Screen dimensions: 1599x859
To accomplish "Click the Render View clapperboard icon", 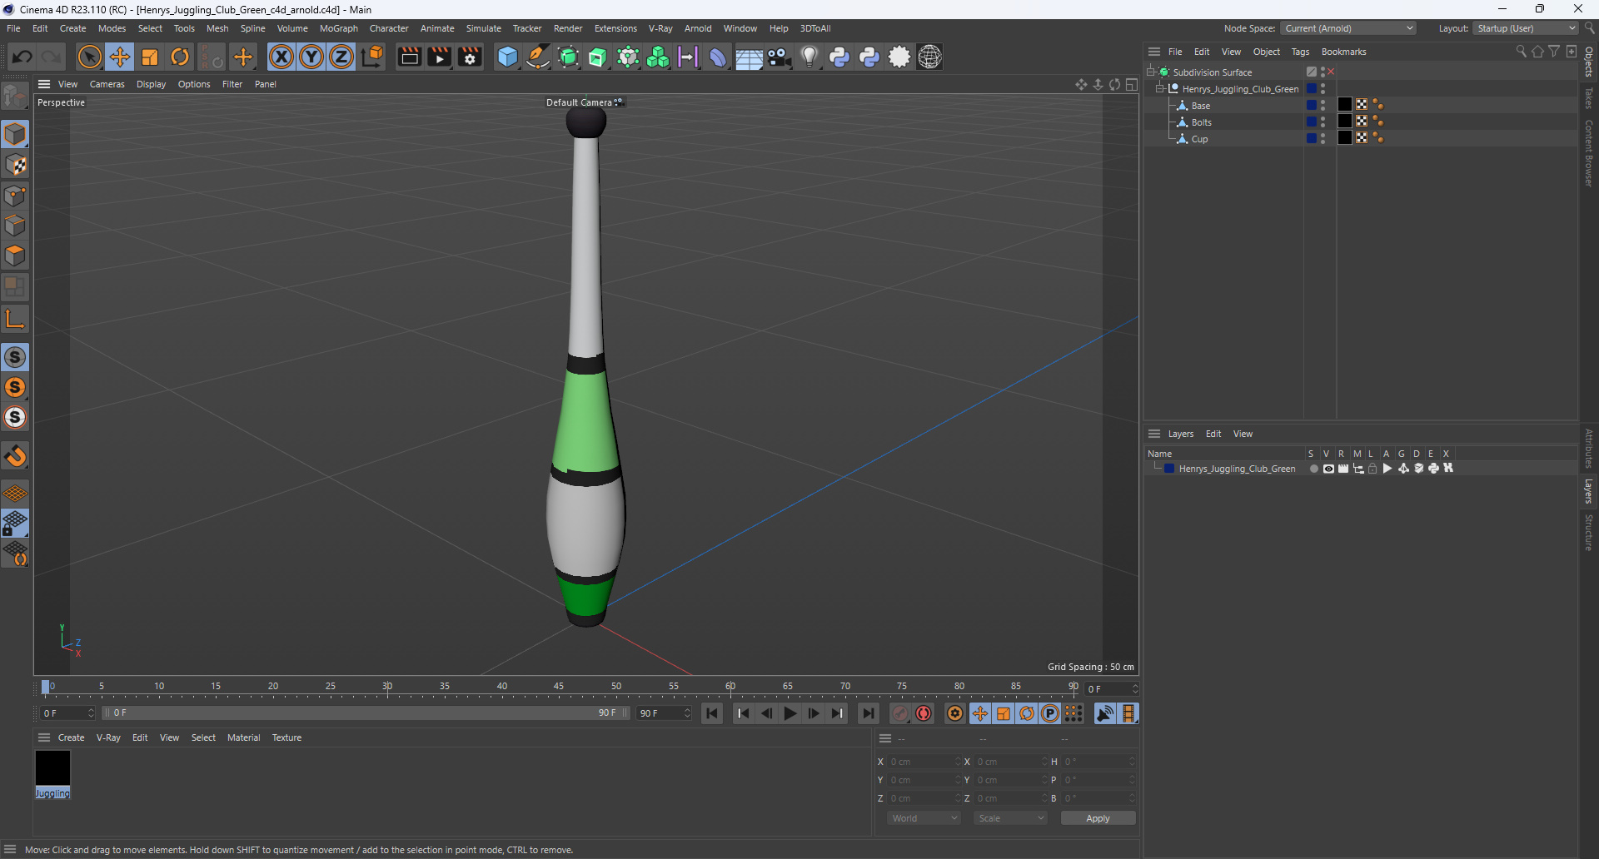I will pos(409,57).
